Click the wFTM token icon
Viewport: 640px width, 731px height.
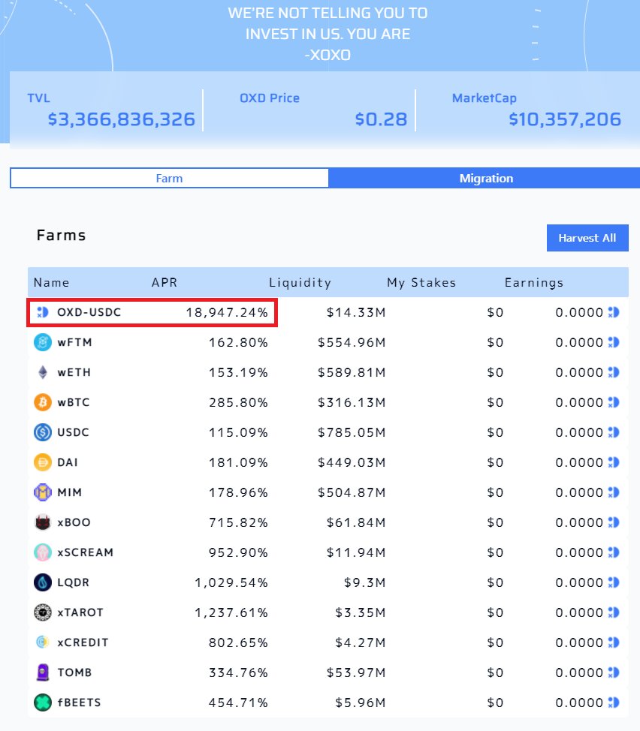(x=43, y=342)
